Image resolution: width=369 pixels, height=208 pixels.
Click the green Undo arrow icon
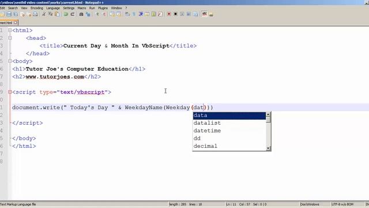[x=66, y=14]
